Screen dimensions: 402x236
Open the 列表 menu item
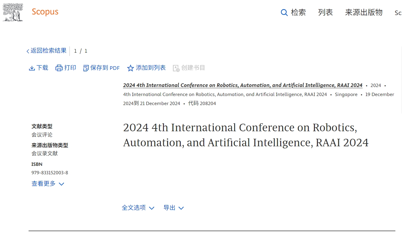[x=325, y=12]
